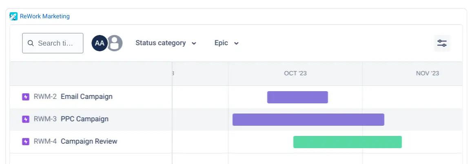
Task: Click the Epic dropdown chevron arrow
Action: click(236, 44)
